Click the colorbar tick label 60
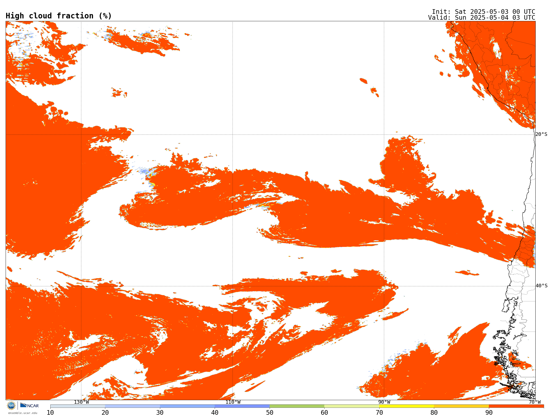This screenshot has height=416, width=552. tap(324, 413)
